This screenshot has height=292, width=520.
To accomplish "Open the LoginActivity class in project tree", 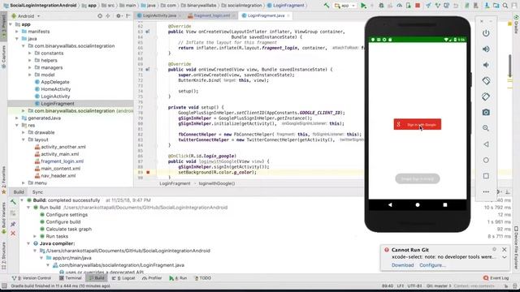I will tap(55, 97).
